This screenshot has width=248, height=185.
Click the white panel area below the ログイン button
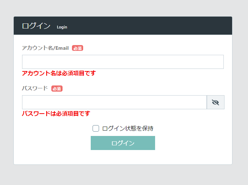pos(123,157)
